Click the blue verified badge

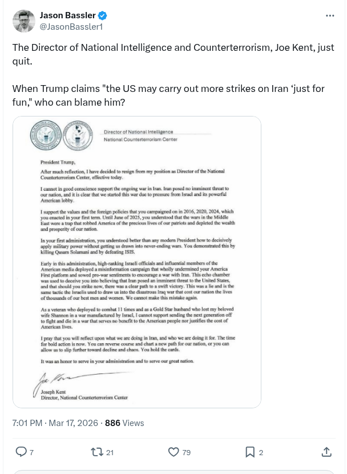pyautogui.click(x=102, y=15)
